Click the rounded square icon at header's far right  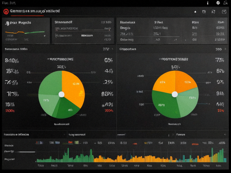coord(224,12)
